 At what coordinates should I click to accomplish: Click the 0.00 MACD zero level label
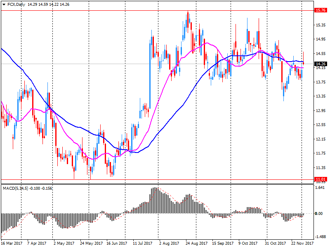320,214
